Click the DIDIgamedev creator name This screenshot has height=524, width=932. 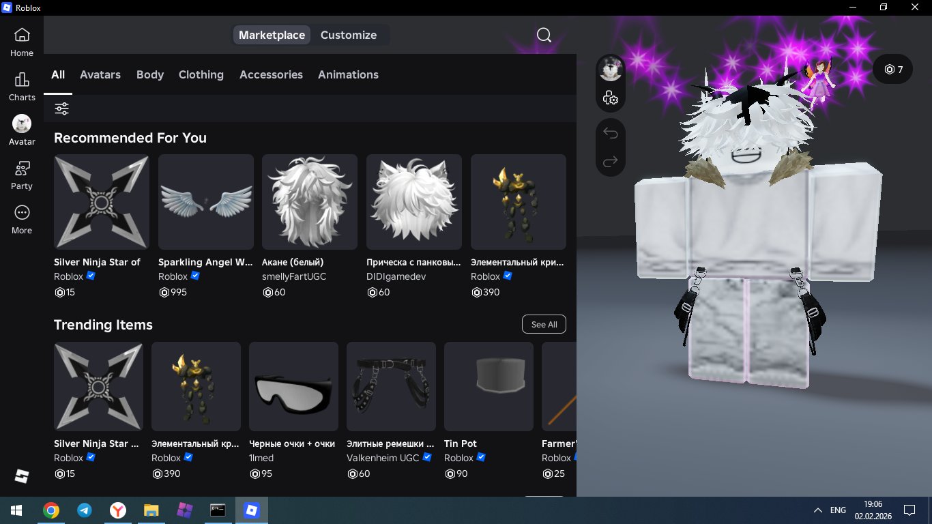[396, 276]
